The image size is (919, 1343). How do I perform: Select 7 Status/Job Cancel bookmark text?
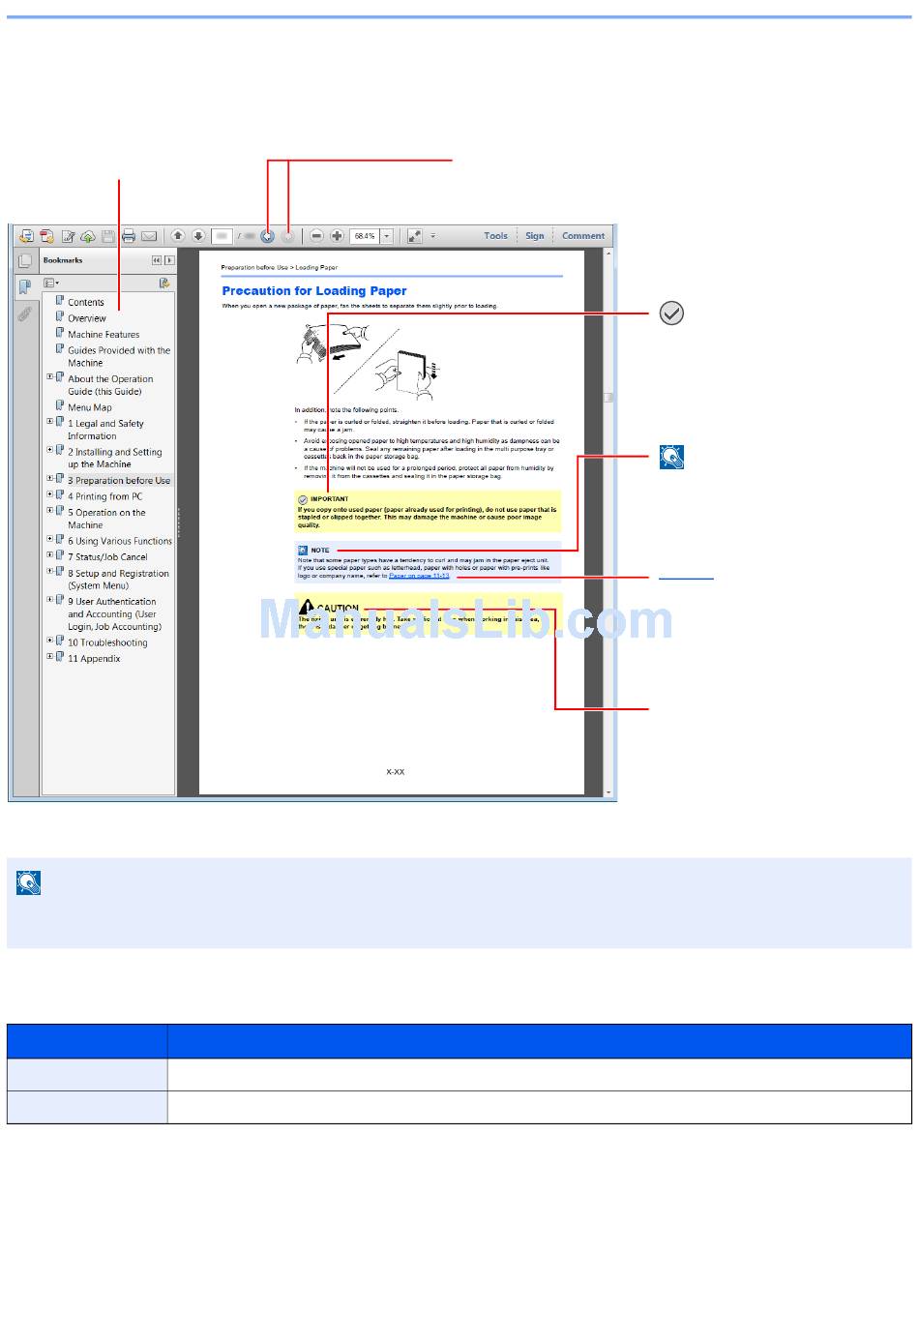tap(108, 557)
